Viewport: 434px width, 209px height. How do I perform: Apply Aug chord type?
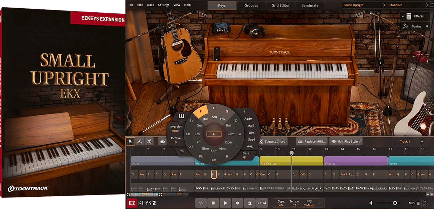[250, 146]
